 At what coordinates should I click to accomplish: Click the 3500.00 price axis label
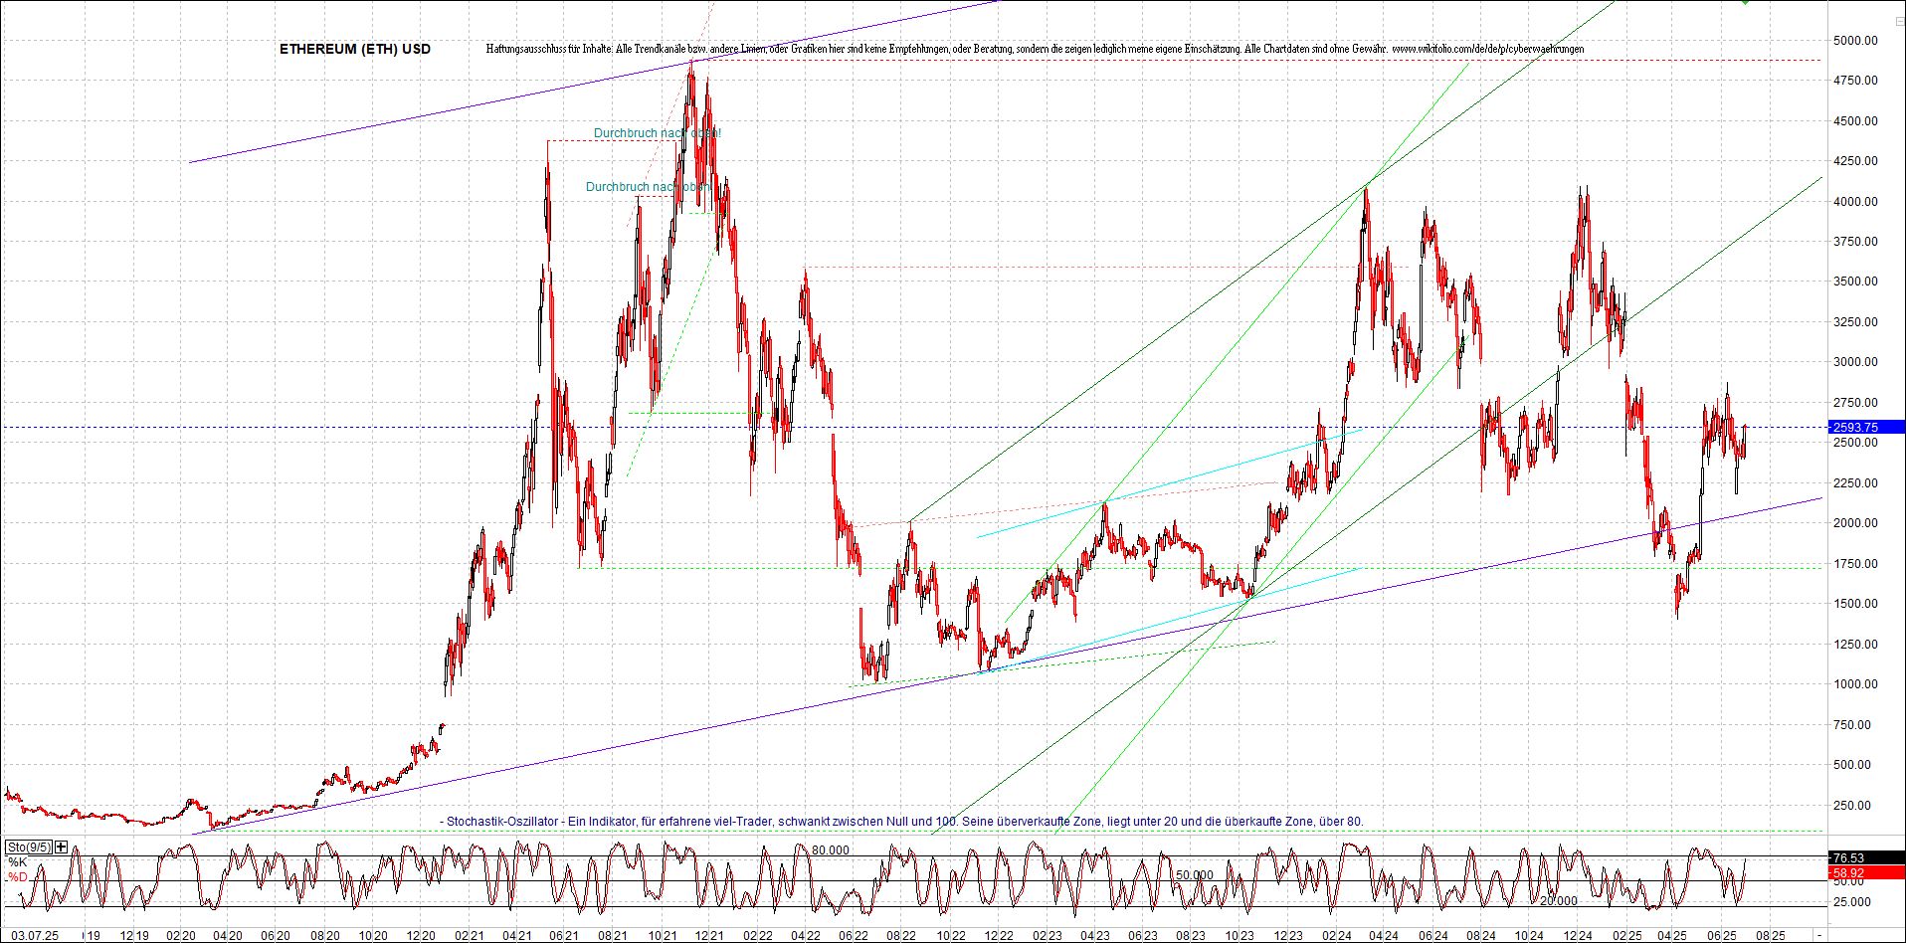click(1856, 282)
